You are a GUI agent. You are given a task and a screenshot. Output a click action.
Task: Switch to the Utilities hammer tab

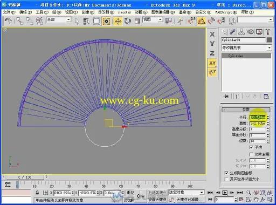268,32
